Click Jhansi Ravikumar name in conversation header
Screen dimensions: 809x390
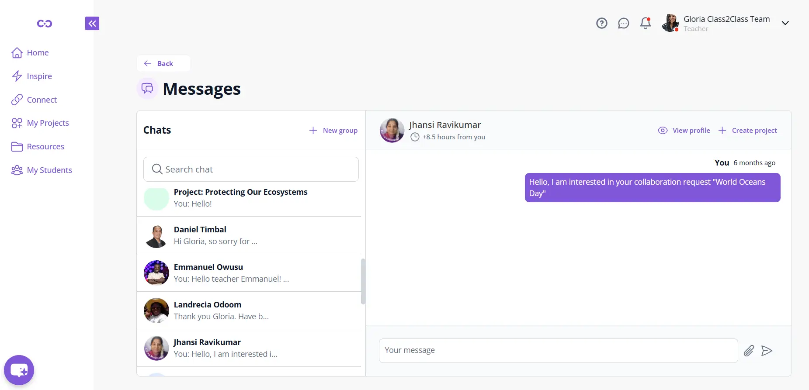click(445, 125)
